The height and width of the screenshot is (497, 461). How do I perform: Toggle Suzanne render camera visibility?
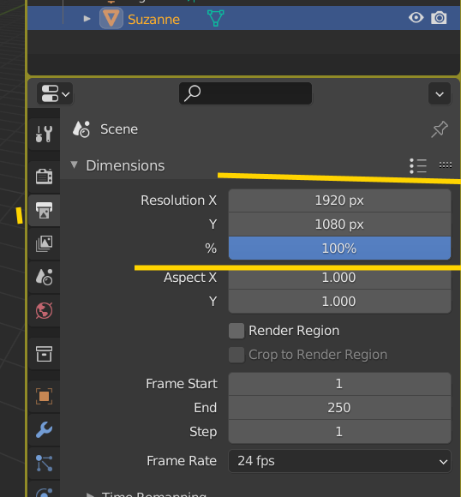coord(439,18)
